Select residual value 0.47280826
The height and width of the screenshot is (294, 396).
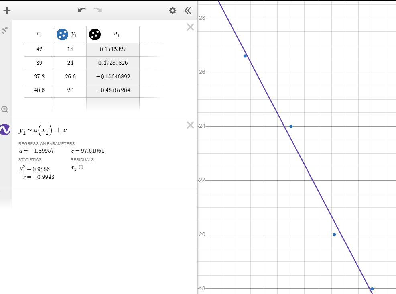(113, 63)
